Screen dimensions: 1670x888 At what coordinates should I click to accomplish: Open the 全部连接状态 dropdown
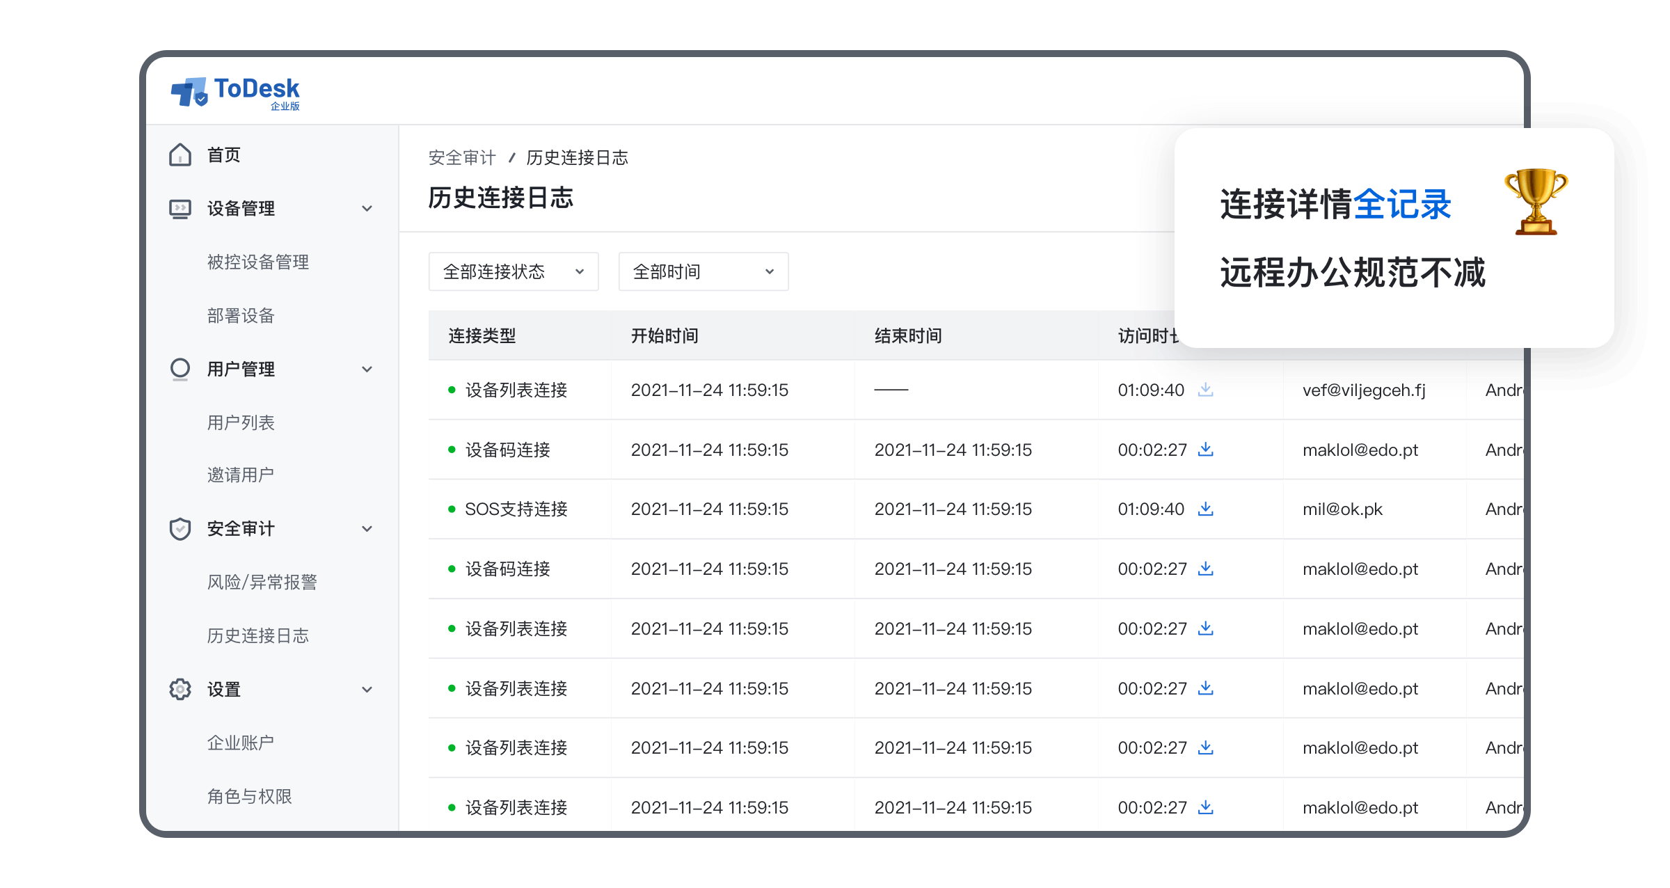[x=514, y=271]
